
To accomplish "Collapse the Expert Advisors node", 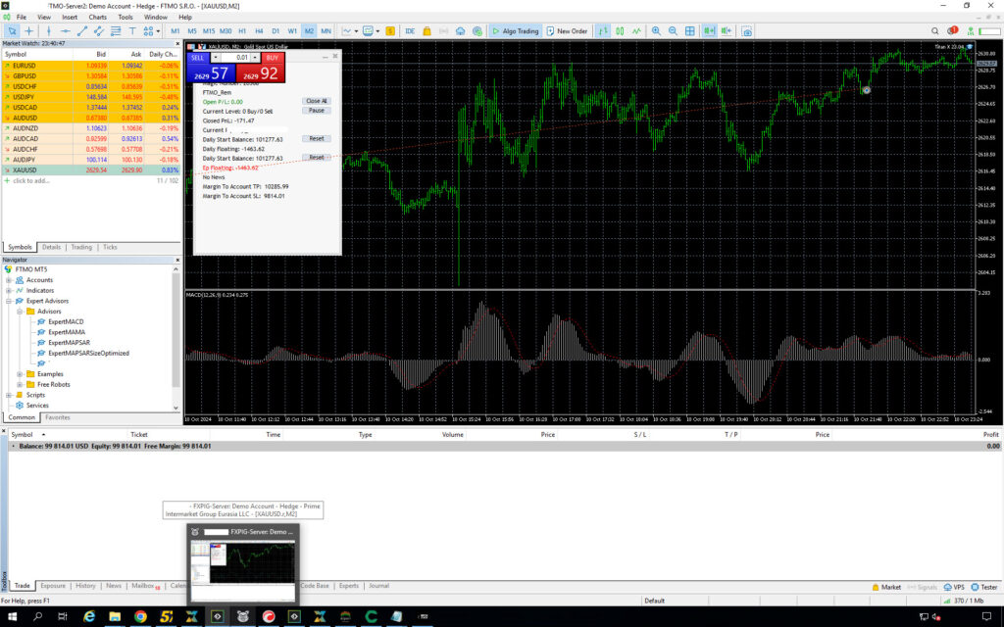I will tap(9, 301).
